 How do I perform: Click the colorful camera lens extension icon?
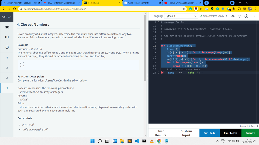[x=196, y=9]
